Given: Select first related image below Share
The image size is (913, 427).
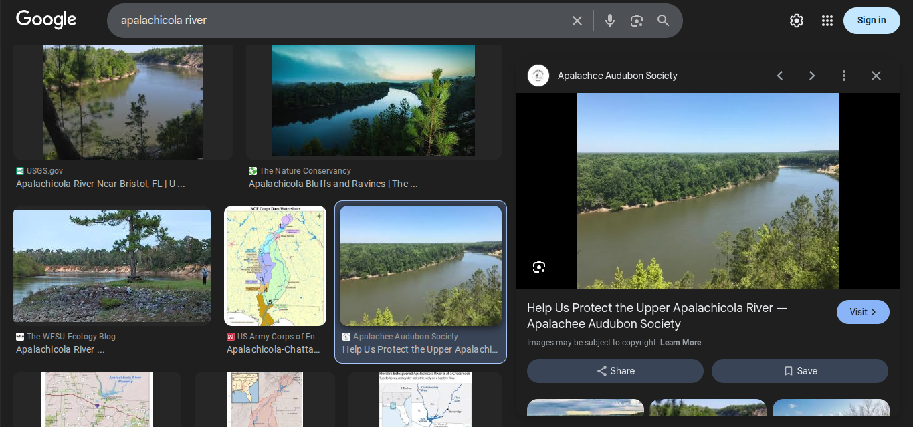Looking at the screenshot, I should [585, 407].
